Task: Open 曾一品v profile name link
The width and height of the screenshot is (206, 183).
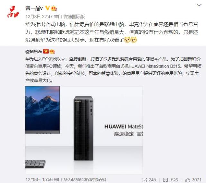Action: pyautogui.click(x=34, y=8)
